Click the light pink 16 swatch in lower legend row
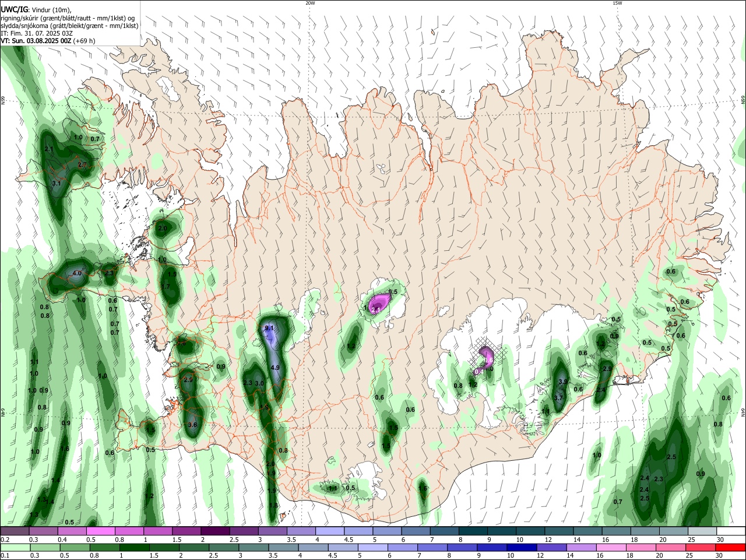 coord(610,547)
